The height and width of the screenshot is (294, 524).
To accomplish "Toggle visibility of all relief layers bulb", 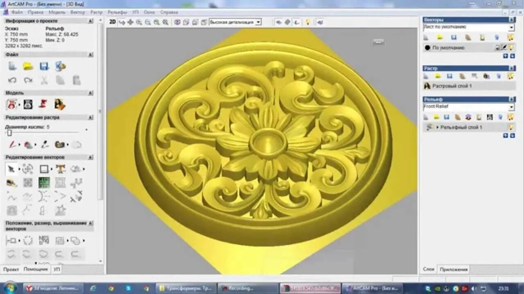I will tap(511, 117).
